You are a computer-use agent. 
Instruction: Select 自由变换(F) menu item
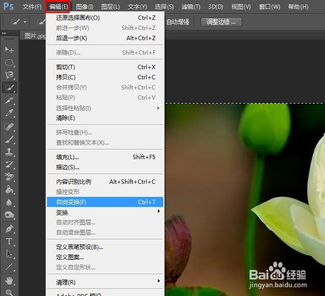point(105,202)
